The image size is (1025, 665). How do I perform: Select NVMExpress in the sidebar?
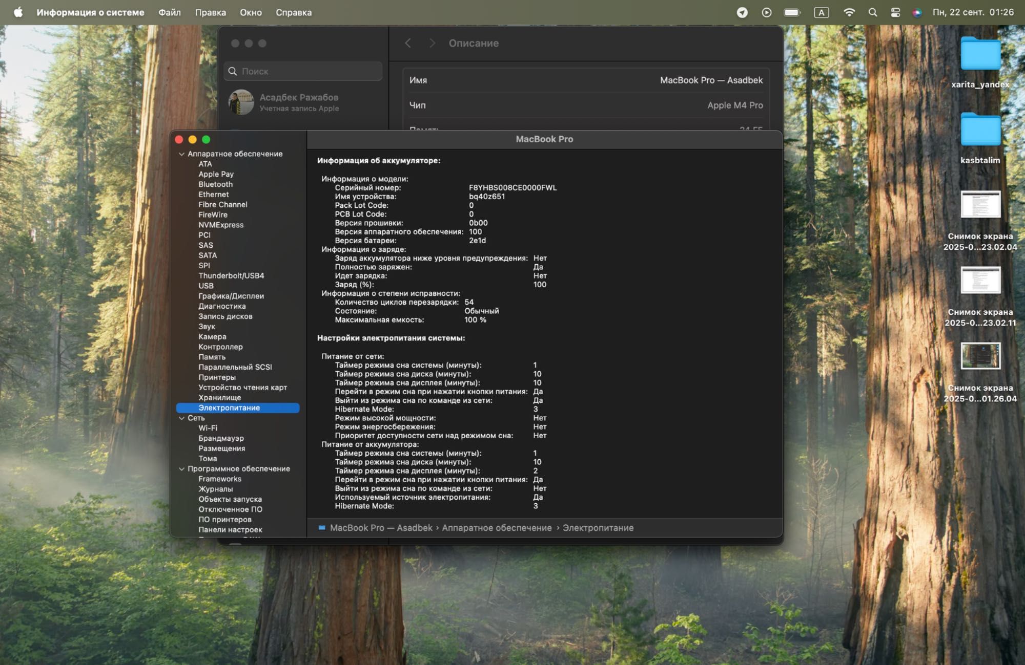click(x=221, y=225)
